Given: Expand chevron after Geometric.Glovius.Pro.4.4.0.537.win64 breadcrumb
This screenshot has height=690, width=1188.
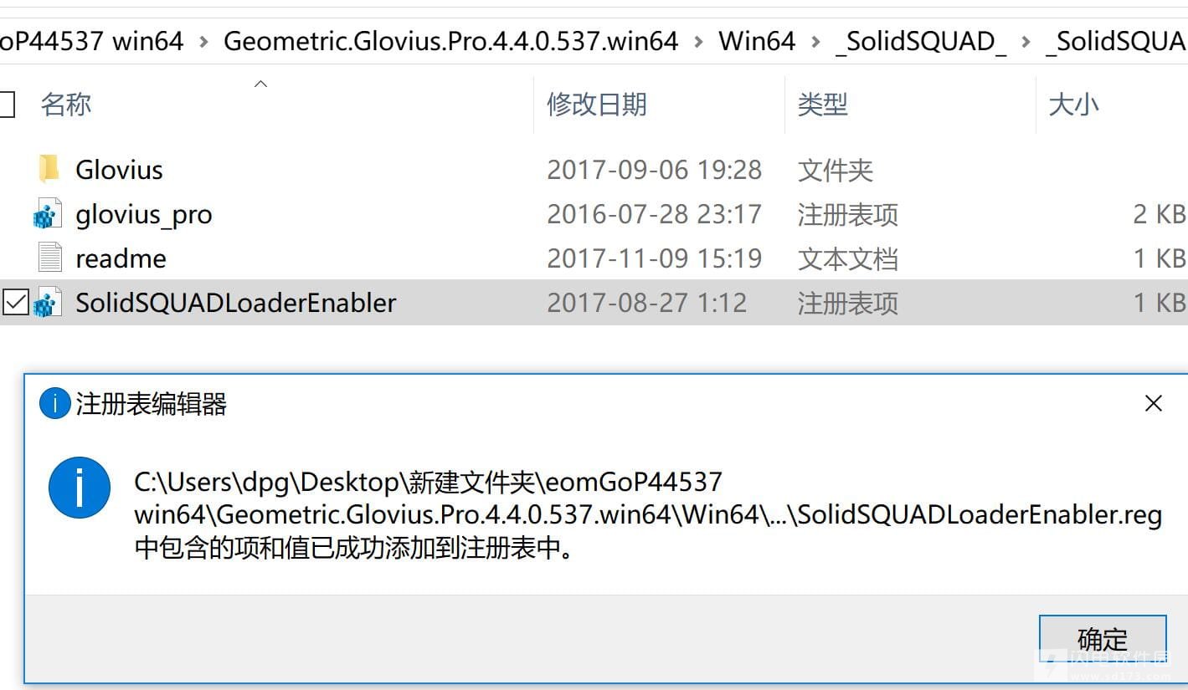Looking at the screenshot, I should click(x=698, y=41).
